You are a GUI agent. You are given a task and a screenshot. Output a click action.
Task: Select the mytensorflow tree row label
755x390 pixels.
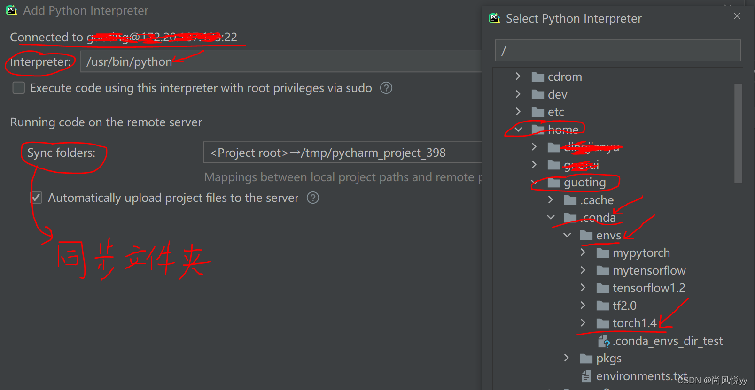pos(649,270)
